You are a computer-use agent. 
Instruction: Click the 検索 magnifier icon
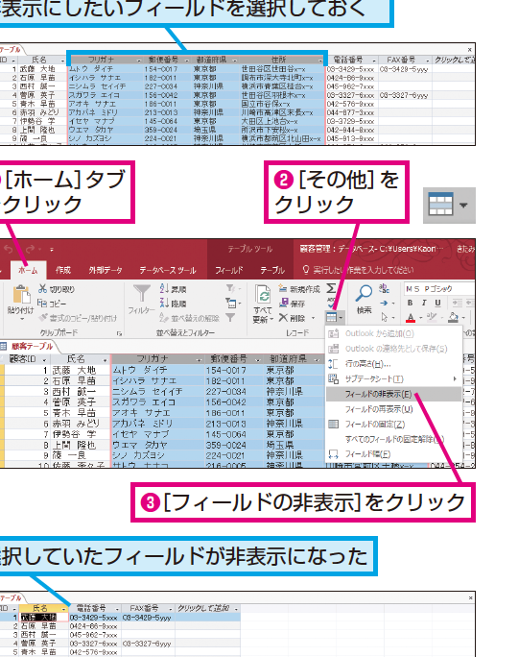[x=364, y=293]
